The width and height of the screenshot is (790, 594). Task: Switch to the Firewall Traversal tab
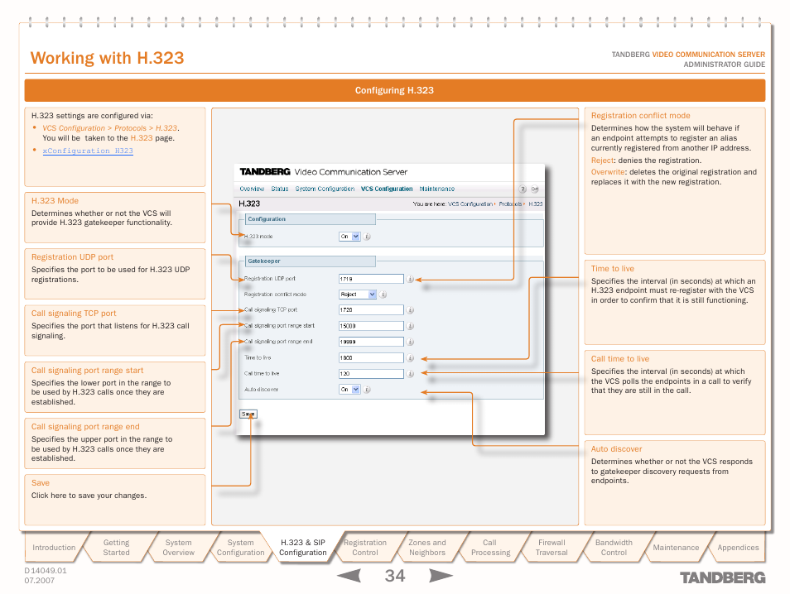tap(552, 548)
